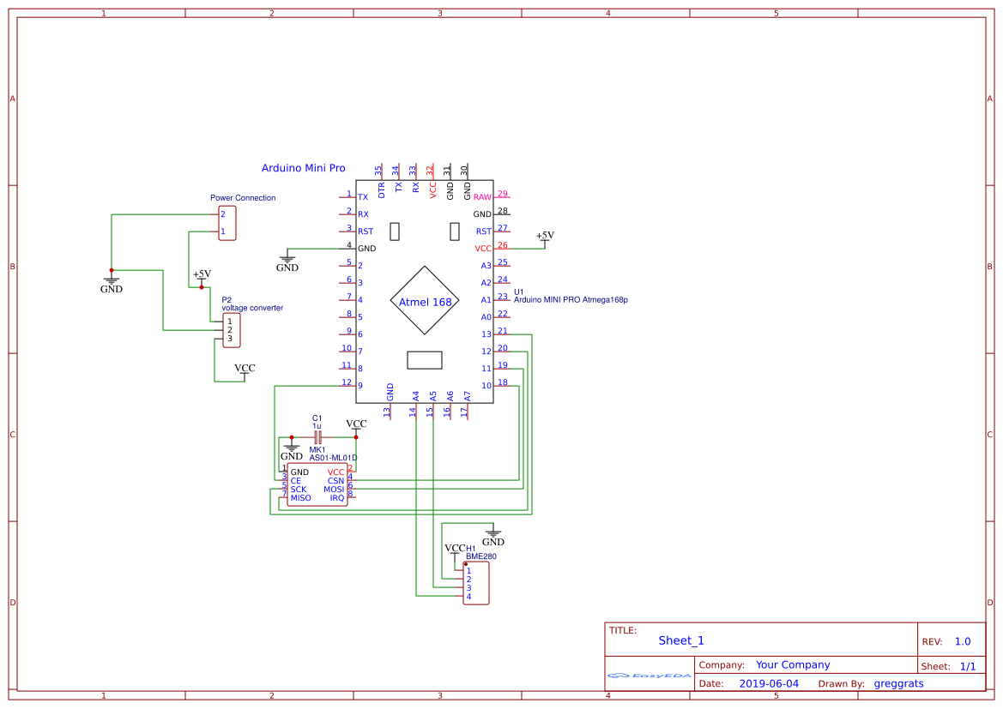
Task: Click the 'Power Connection' label
Action: click(243, 197)
